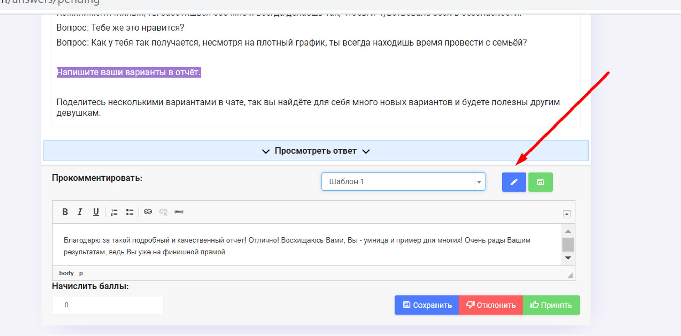
Task: Click the comment editor scrollbar down arrow
Action: (x=568, y=258)
